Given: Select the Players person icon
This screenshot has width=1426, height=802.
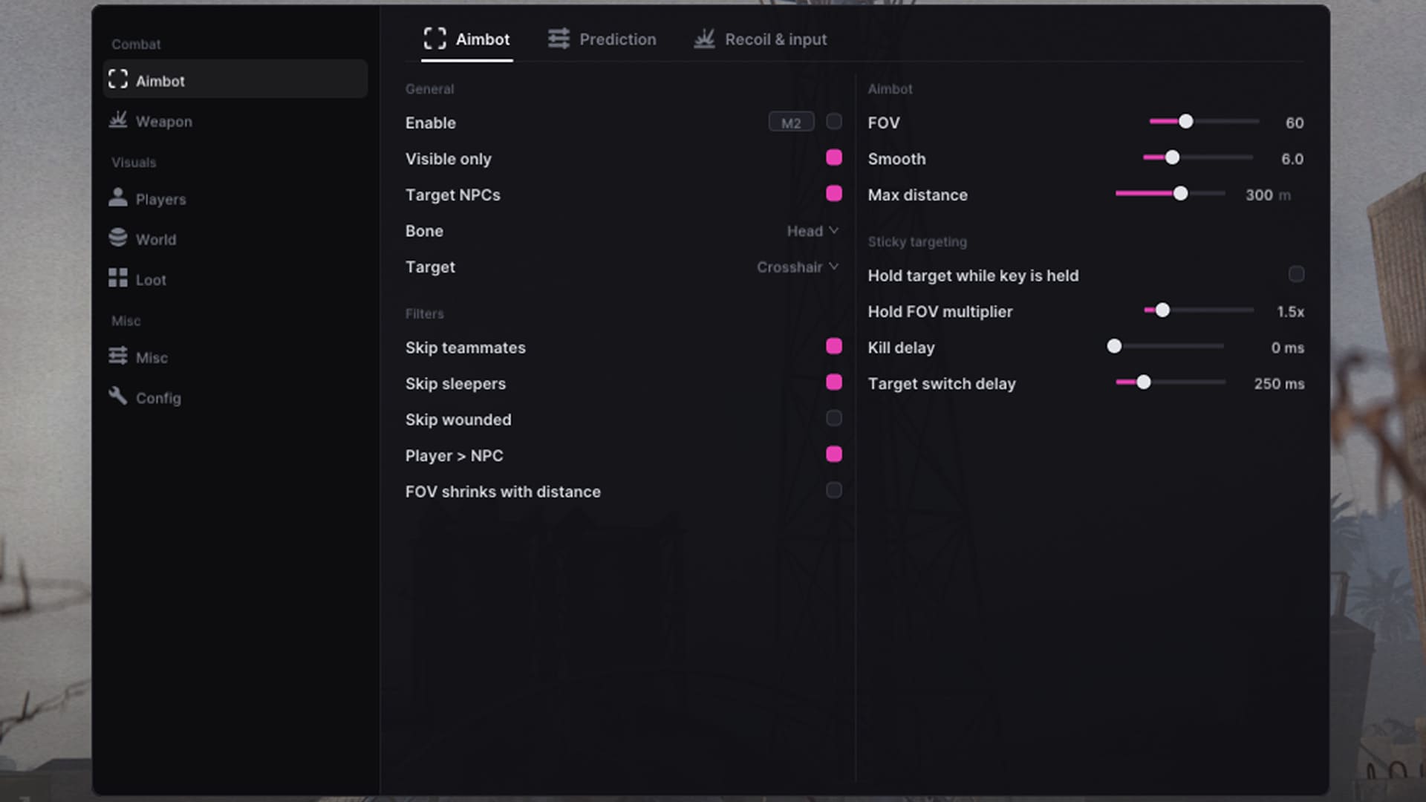Looking at the screenshot, I should click(118, 198).
